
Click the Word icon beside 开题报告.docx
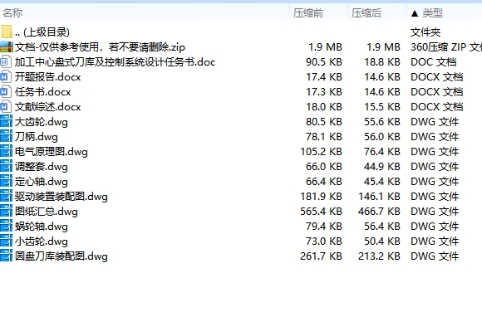[6, 76]
